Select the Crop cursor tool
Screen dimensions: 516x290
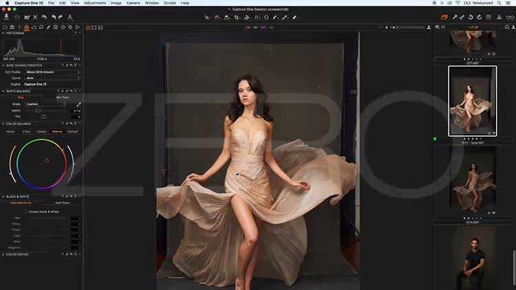237,17
